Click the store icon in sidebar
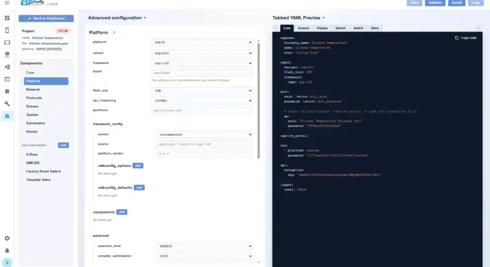The width and height of the screenshot is (490, 267). pos(7,55)
